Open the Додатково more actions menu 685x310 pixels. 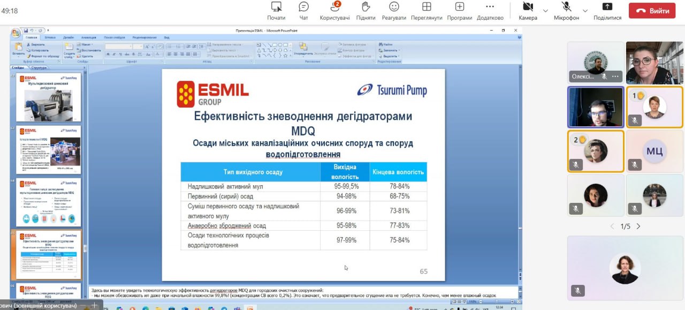pos(490,11)
